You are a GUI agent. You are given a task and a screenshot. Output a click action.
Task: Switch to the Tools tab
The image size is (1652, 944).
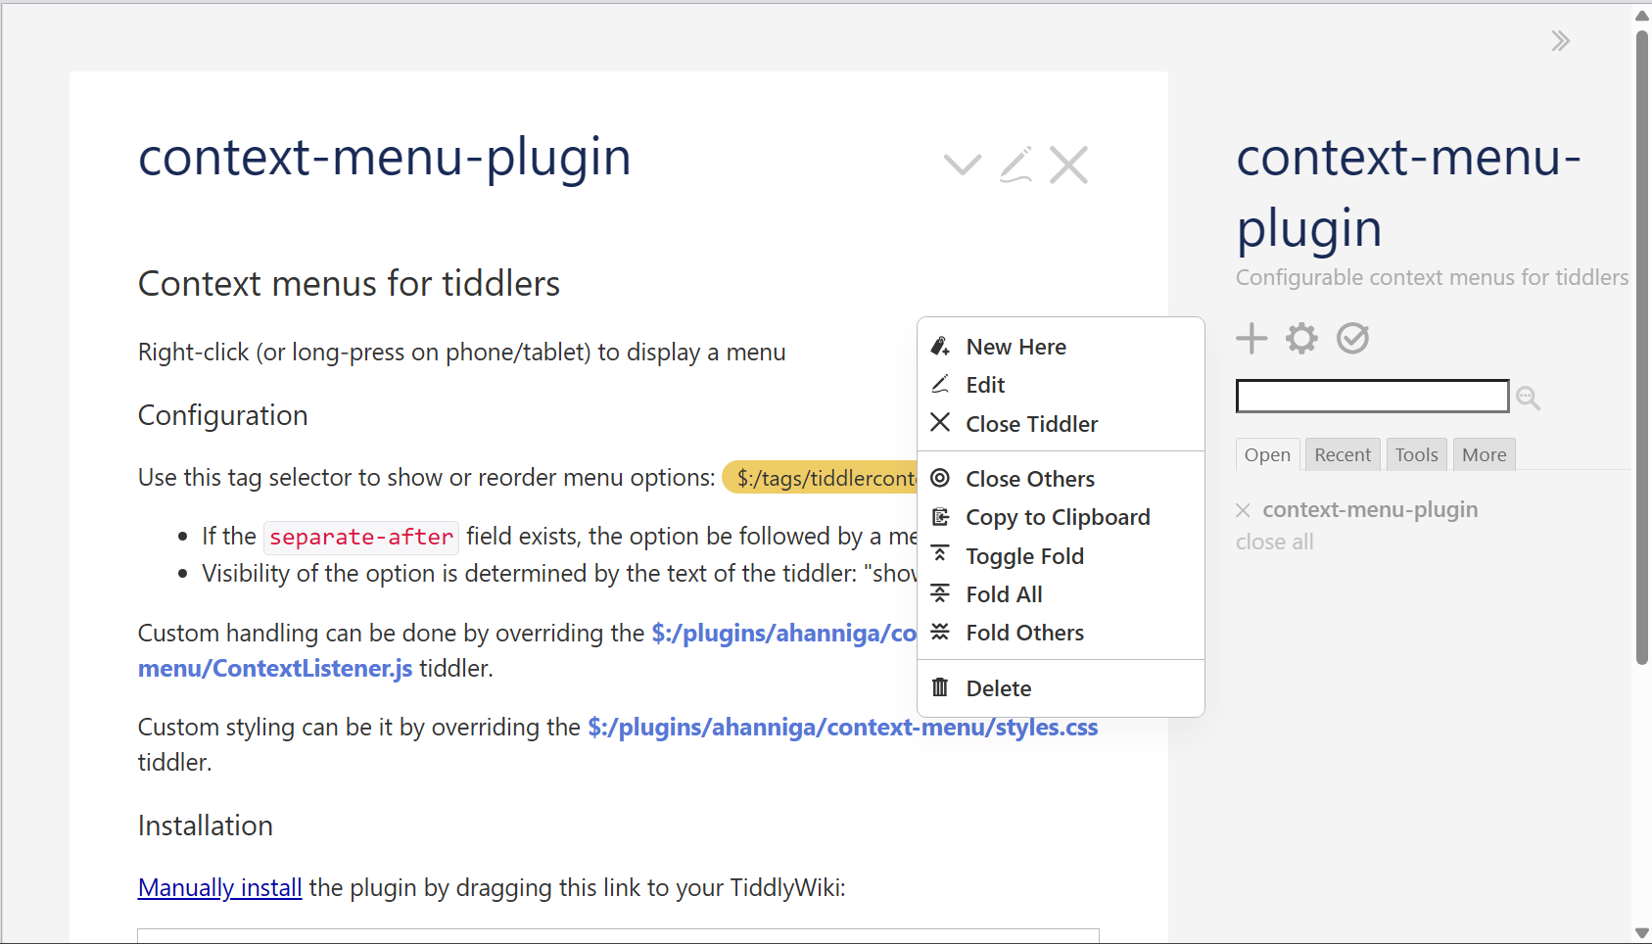[1416, 454]
